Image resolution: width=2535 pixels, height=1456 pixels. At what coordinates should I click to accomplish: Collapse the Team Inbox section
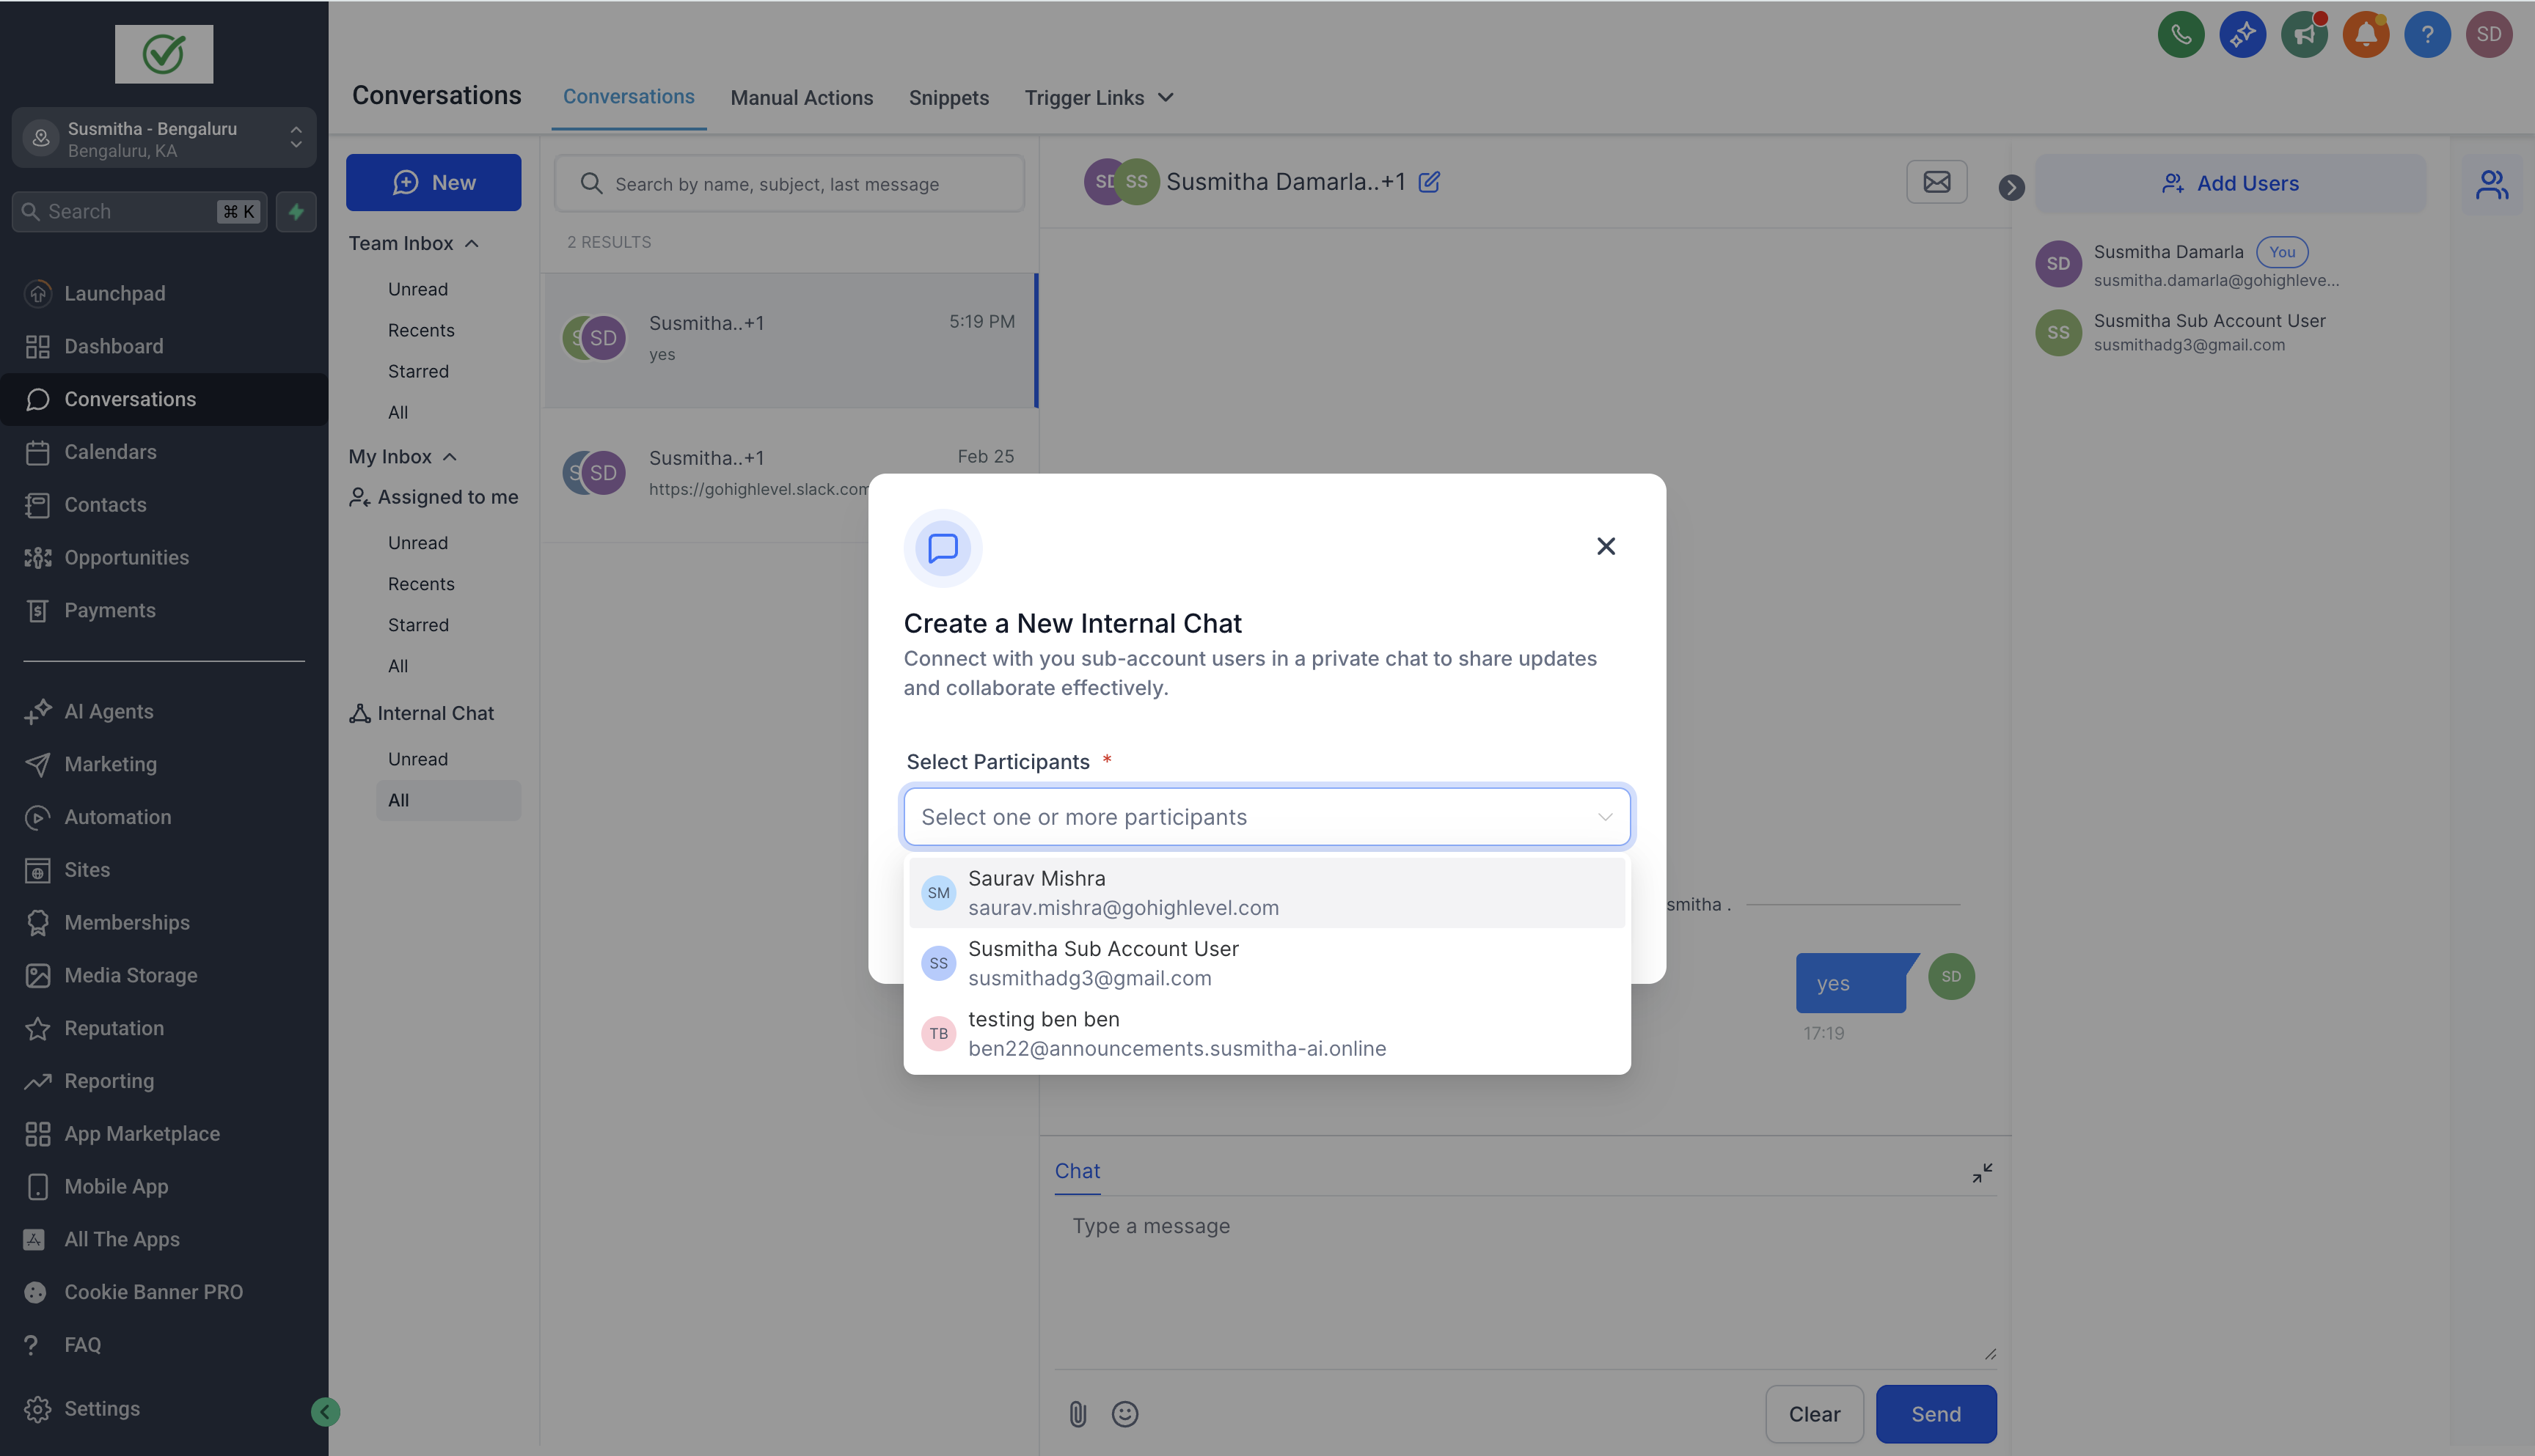473,242
